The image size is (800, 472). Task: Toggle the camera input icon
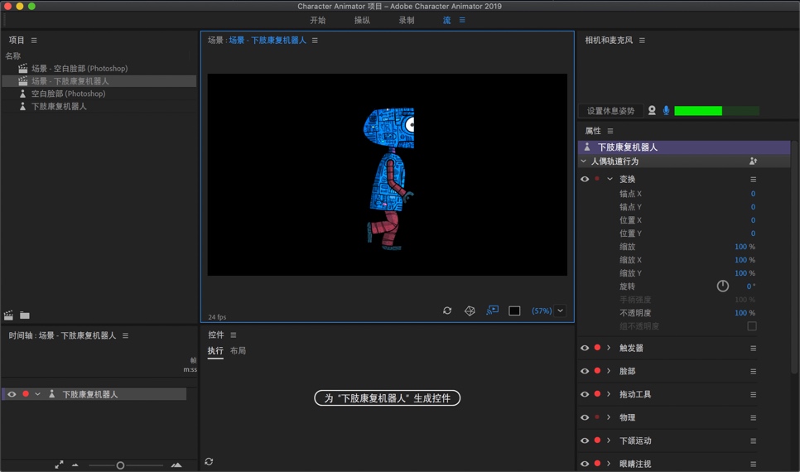[x=652, y=110]
